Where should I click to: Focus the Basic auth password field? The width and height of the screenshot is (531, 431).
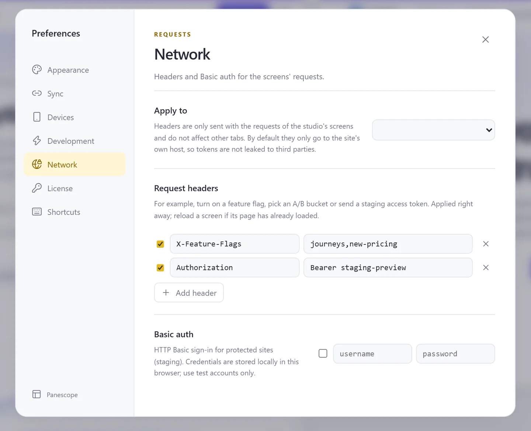[455, 354]
